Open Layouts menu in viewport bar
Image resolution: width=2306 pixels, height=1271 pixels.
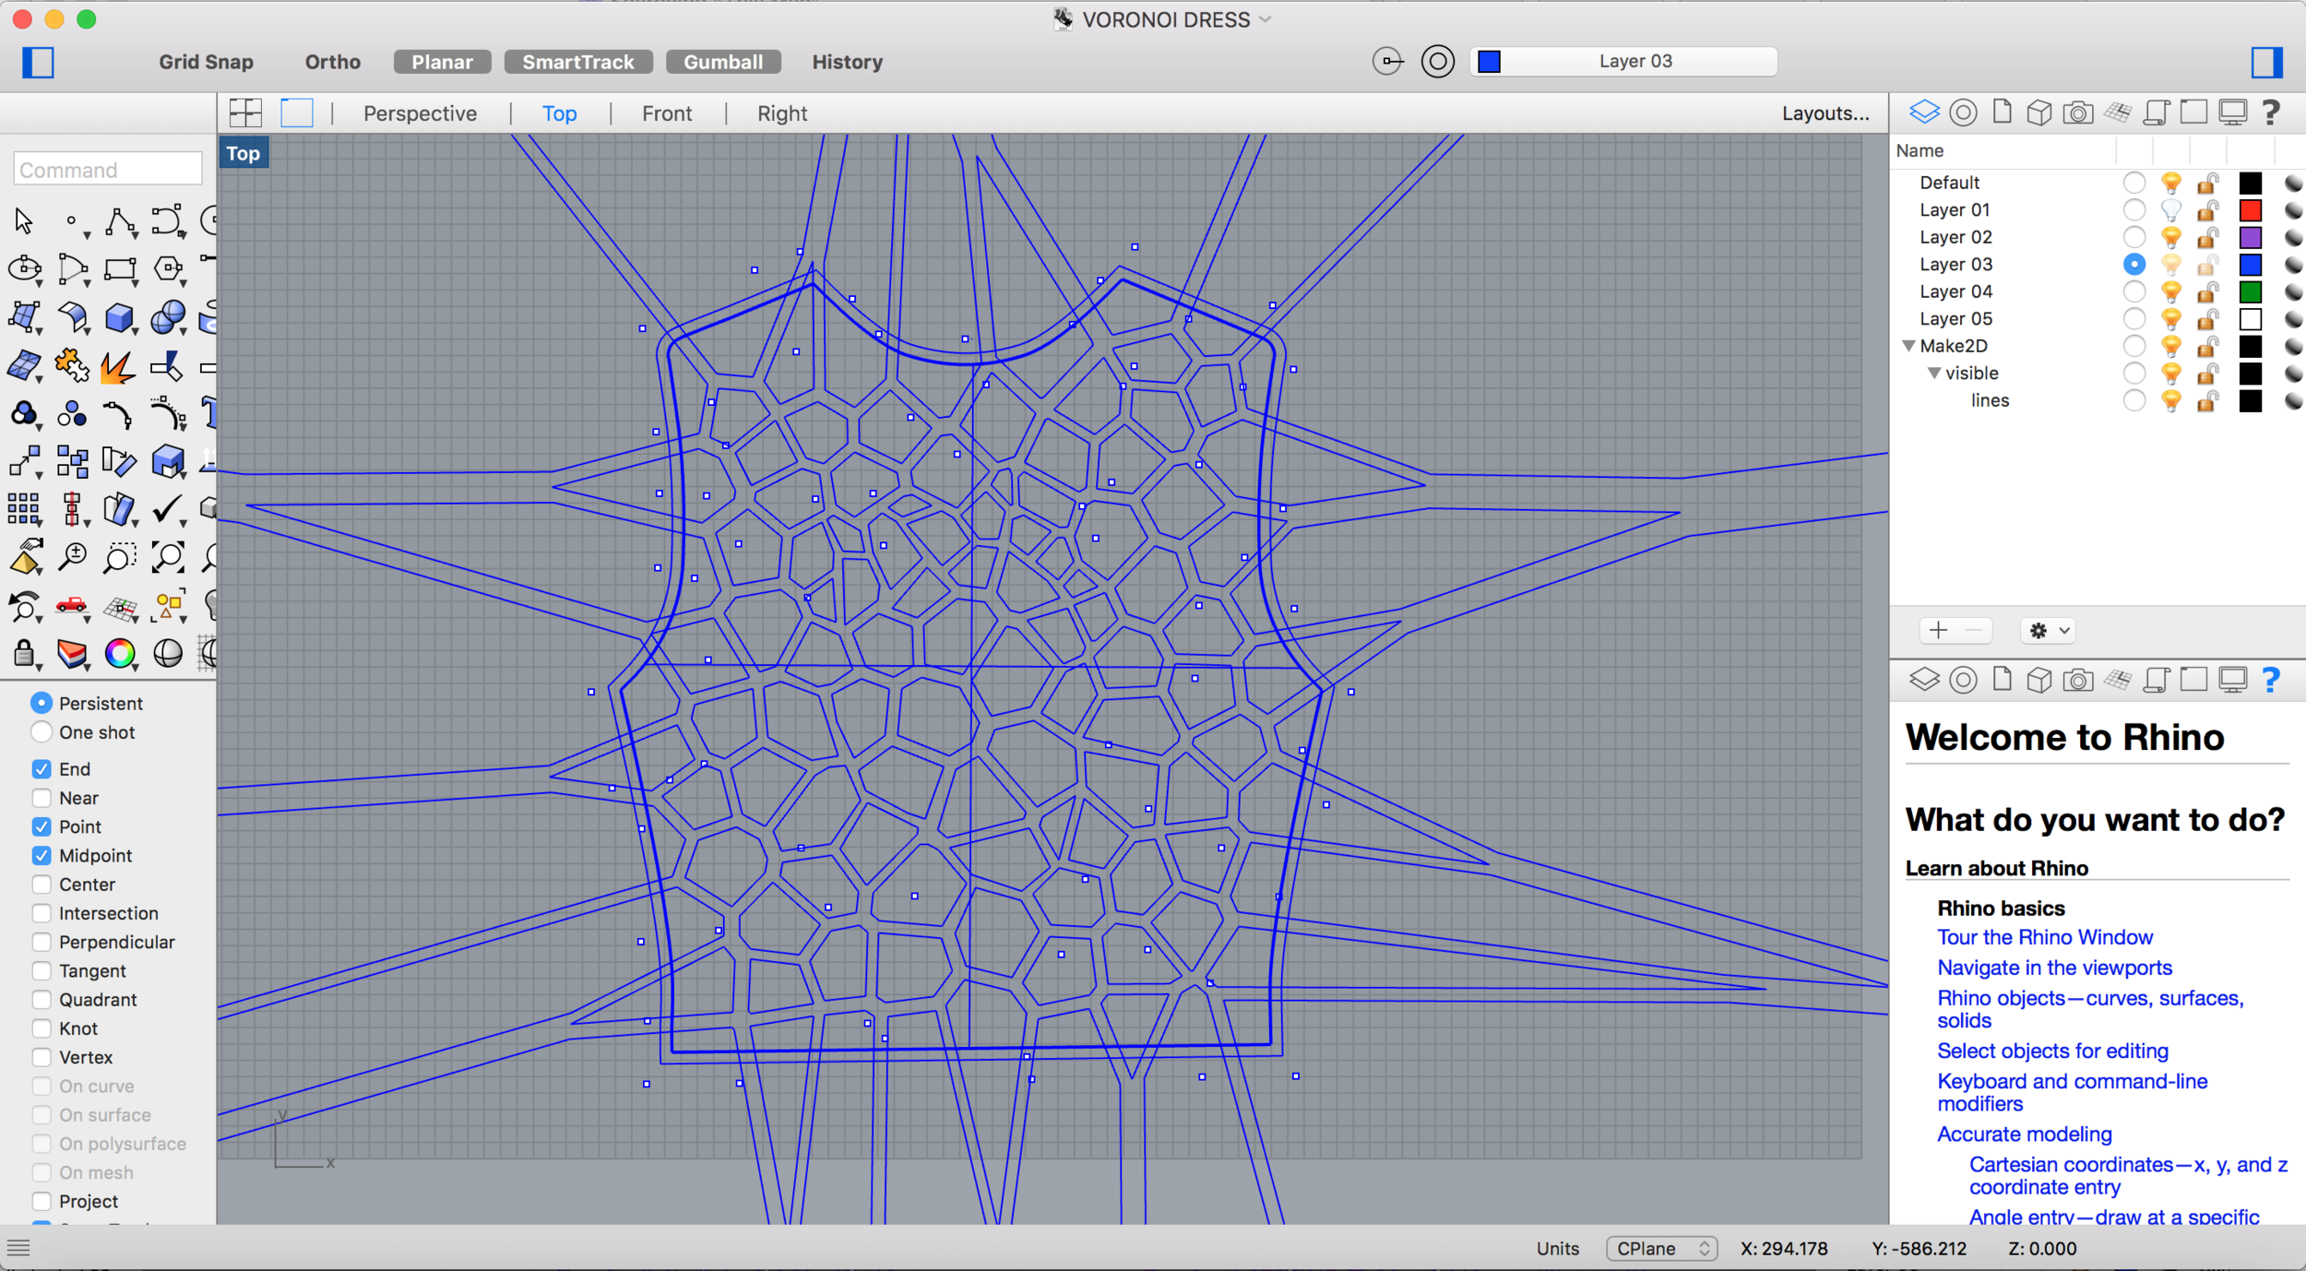1825,113
